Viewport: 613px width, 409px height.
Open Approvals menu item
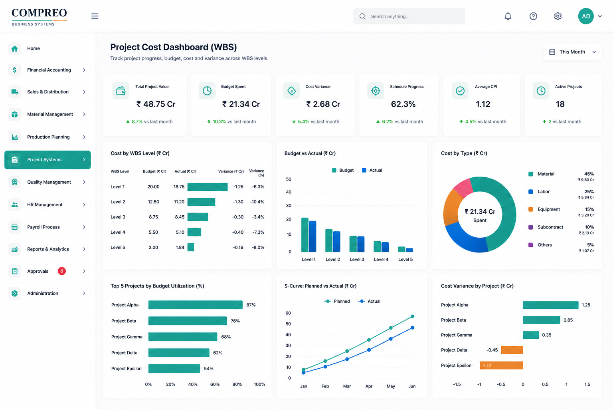click(47, 271)
